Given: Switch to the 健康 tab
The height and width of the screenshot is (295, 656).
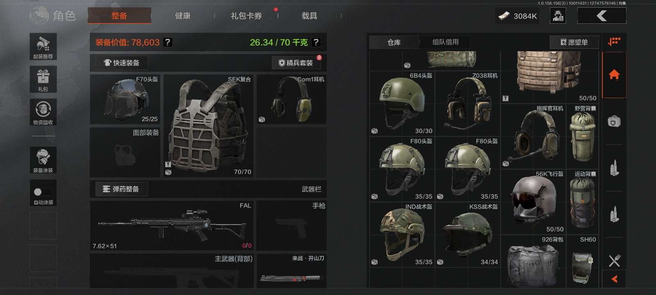Looking at the screenshot, I should click(x=182, y=16).
